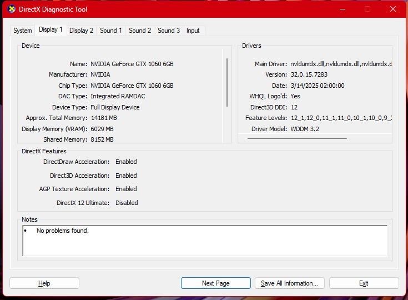408x300 pixels.
Task: Click the driver model 'WDDM 3.2'
Action: tap(305, 129)
